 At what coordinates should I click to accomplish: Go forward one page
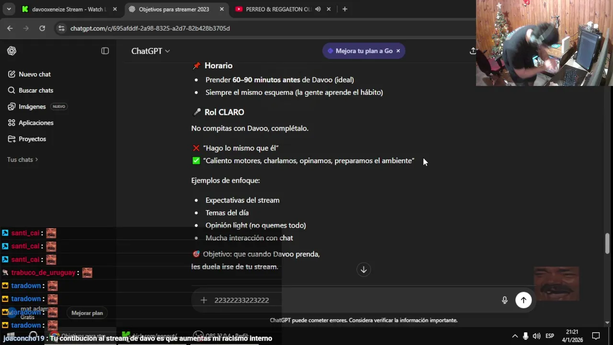pos(26,28)
